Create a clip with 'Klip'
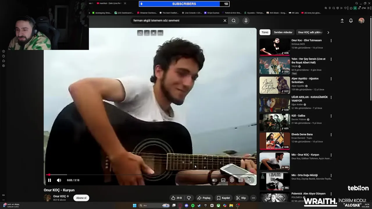The width and height of the screenshot is (372, 209). pos(241,198)
